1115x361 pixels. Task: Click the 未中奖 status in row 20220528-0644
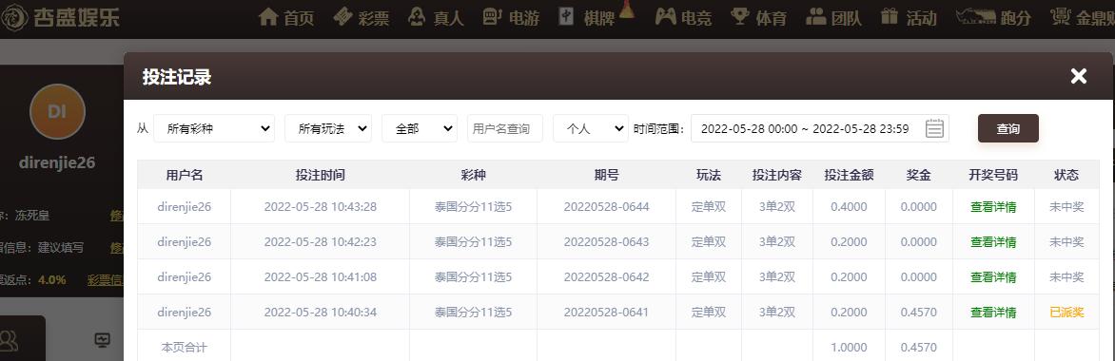pos(1066,207)
